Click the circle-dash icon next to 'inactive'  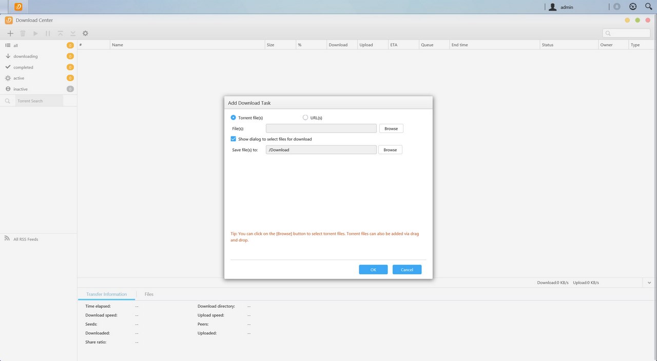(x=8, y=89)
